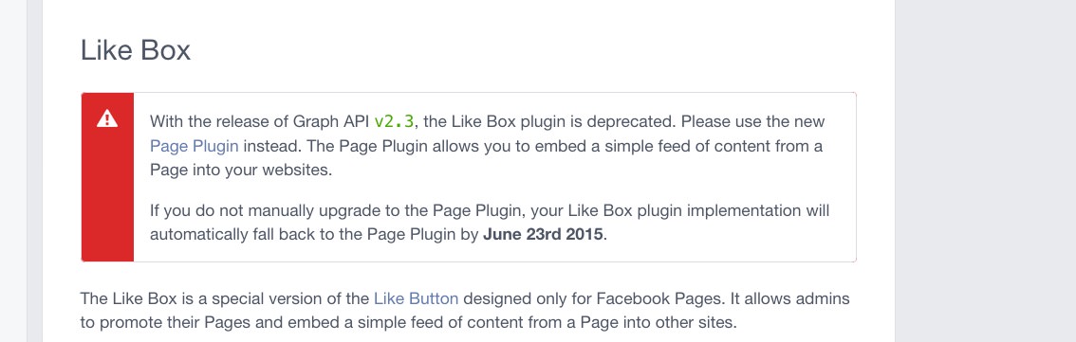Open the Page Plugin link
The image size is (1076, 342).
point(195,146)
